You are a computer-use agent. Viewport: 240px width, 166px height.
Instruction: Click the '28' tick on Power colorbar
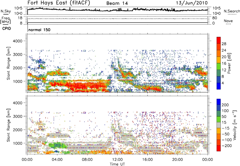[x=224, y=44]
